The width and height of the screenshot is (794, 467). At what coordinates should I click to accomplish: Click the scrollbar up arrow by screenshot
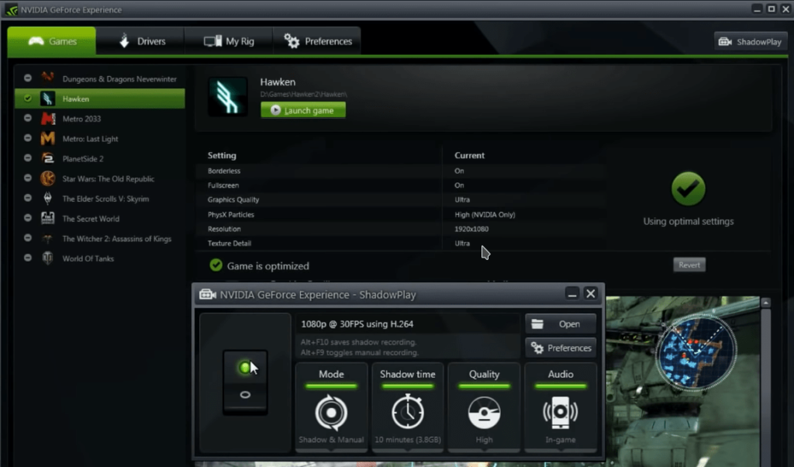pyautogui.click(x=765, y=303)
